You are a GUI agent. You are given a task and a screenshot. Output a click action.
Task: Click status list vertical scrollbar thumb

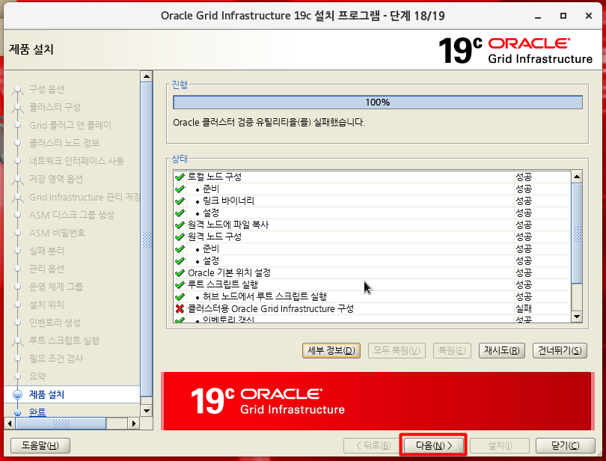click(577, 233)
